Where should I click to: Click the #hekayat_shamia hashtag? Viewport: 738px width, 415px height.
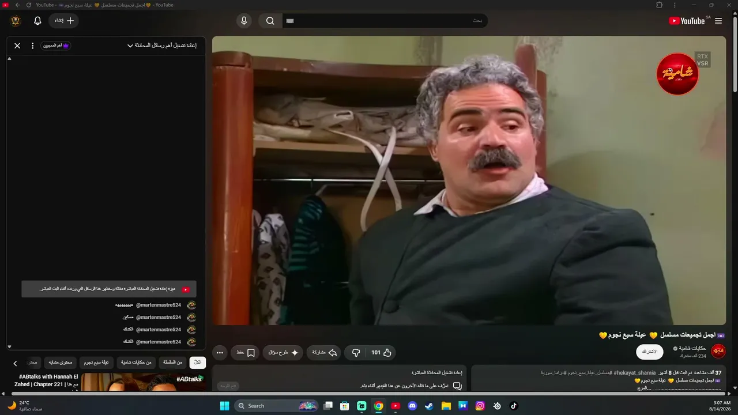[634, 373]
